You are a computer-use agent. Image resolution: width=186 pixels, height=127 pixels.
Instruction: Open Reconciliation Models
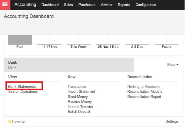pyautogui.click(x=145, y=92)
